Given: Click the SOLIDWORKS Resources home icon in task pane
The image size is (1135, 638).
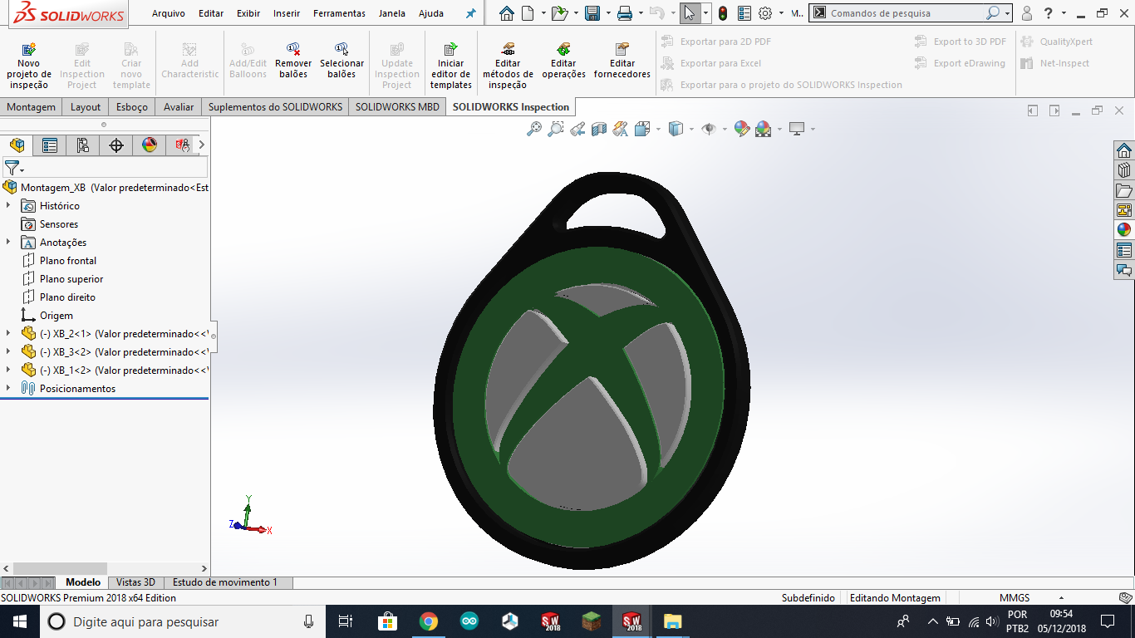Looking at the screenshot, I should [1124, 150].
